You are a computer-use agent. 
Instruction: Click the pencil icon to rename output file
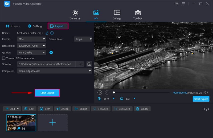(x=47, y=33)
